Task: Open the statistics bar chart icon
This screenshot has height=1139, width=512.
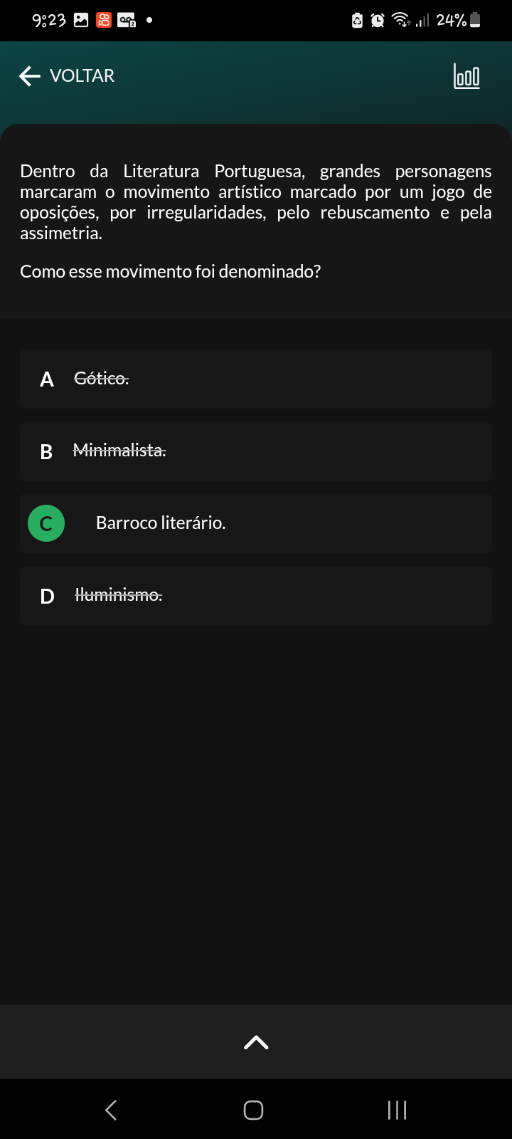Action: [x=466, y=76]
